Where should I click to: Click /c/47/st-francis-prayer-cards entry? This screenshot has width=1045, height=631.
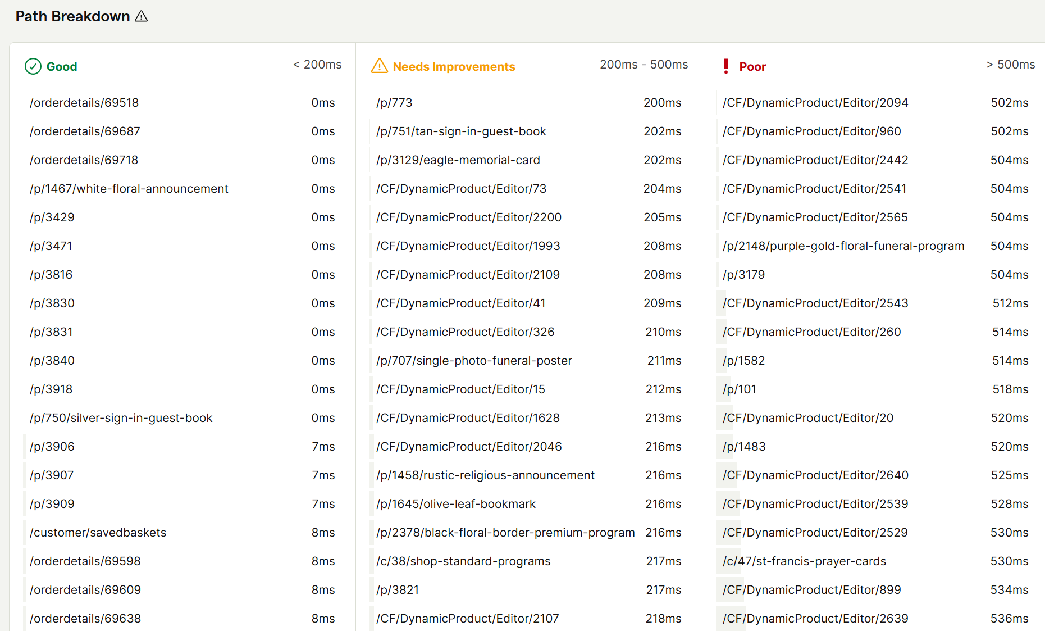point(804,561)
